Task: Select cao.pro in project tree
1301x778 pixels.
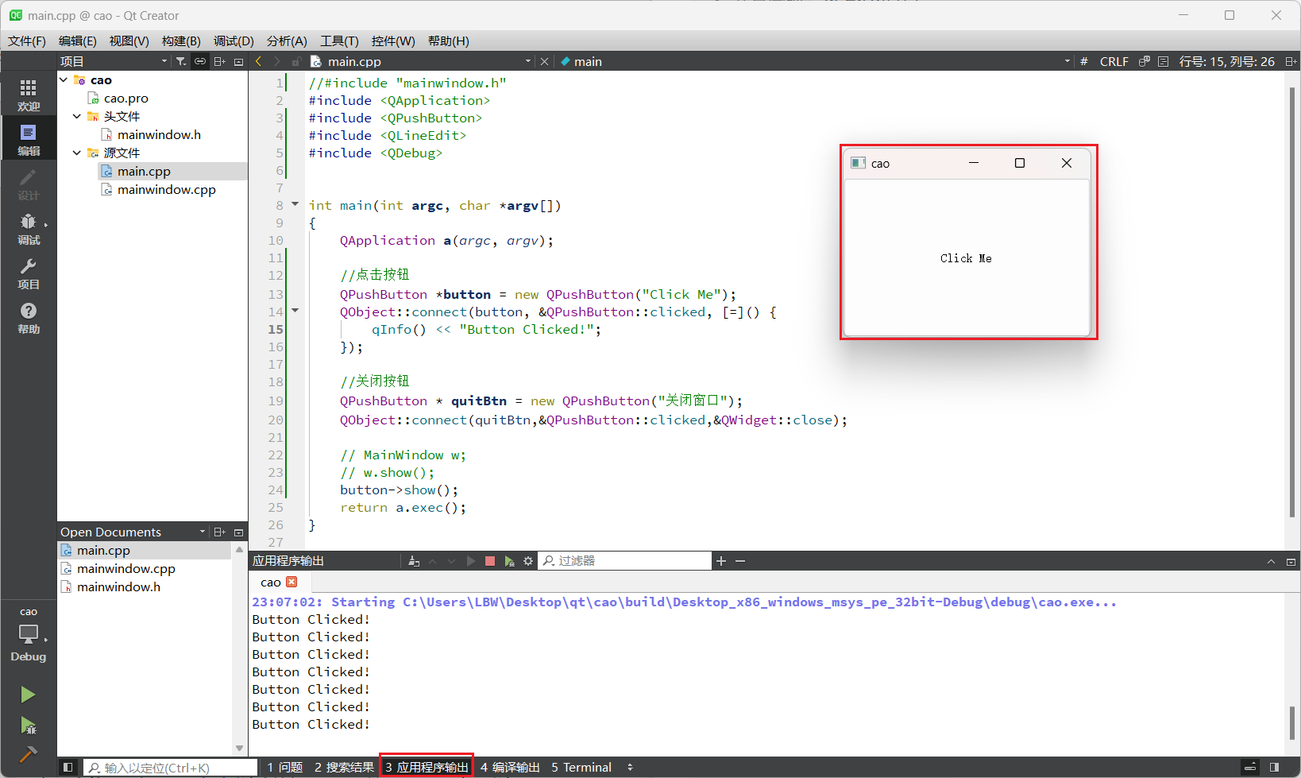Action: point(125,98)
